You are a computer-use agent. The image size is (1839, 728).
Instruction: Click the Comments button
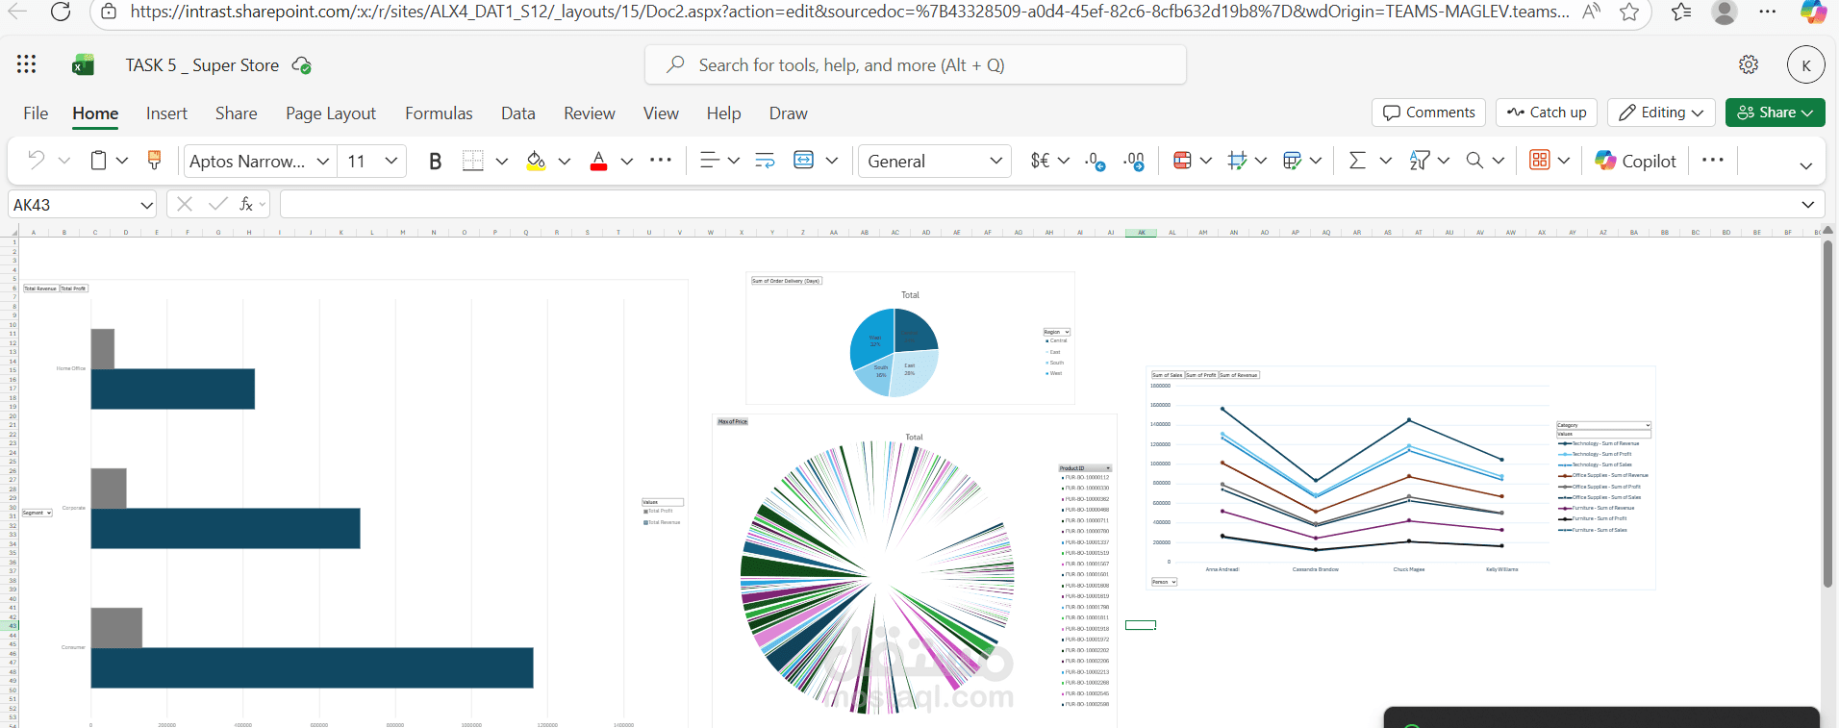[x=1428, y=113]
